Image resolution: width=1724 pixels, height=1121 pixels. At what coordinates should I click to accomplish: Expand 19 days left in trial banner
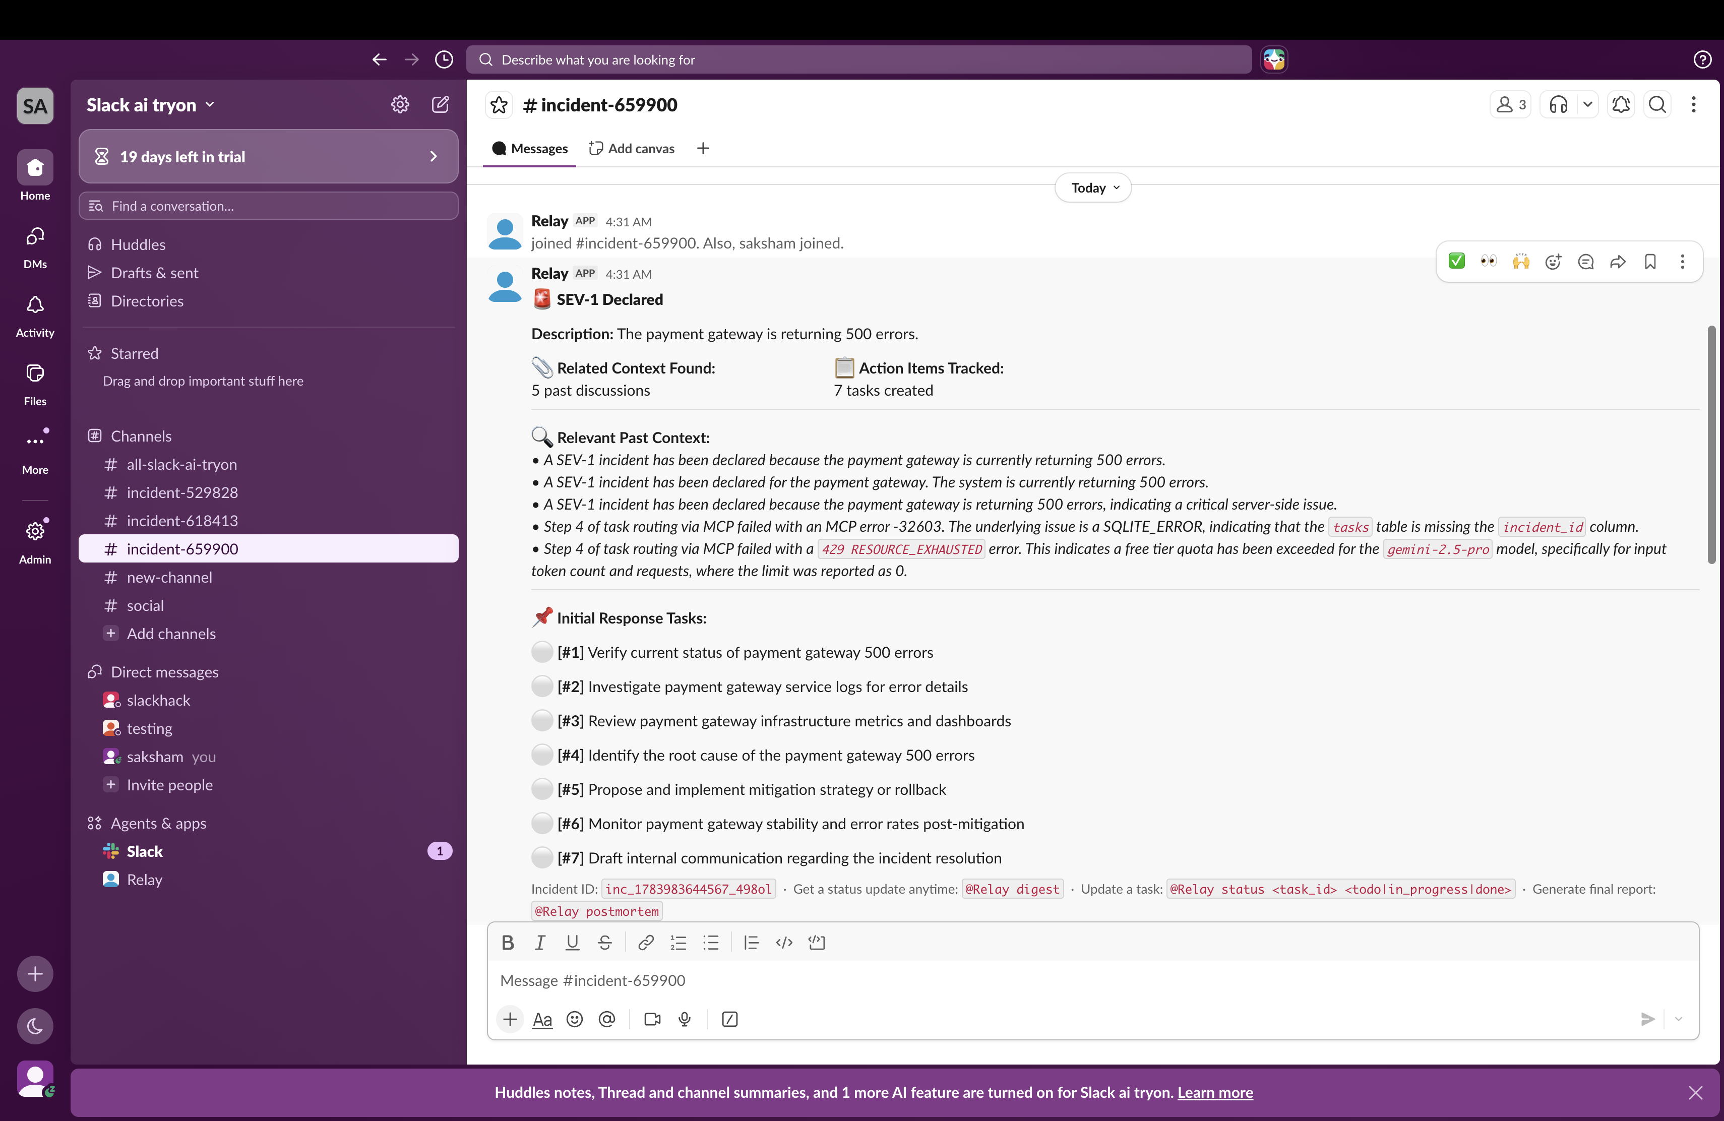[x=268, y=156]
